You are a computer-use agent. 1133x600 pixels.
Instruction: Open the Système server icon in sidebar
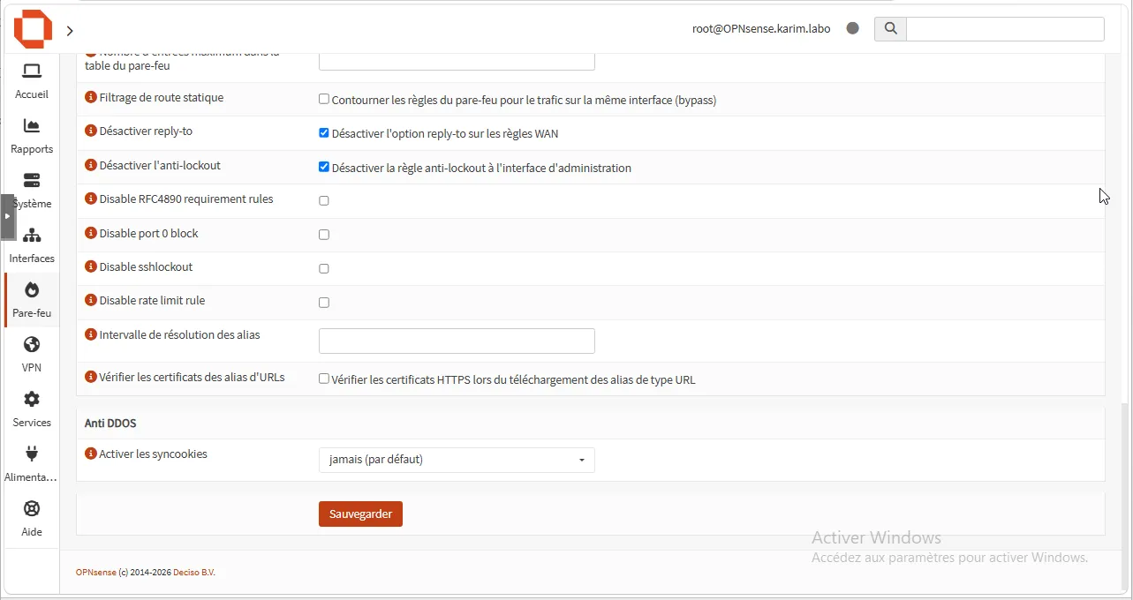pos(32,181)
